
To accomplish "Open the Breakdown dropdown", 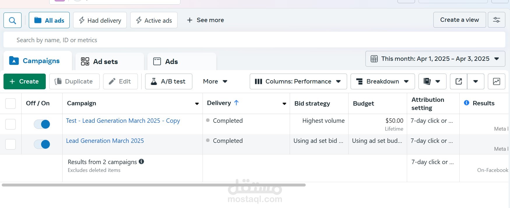I will [383, 81].
